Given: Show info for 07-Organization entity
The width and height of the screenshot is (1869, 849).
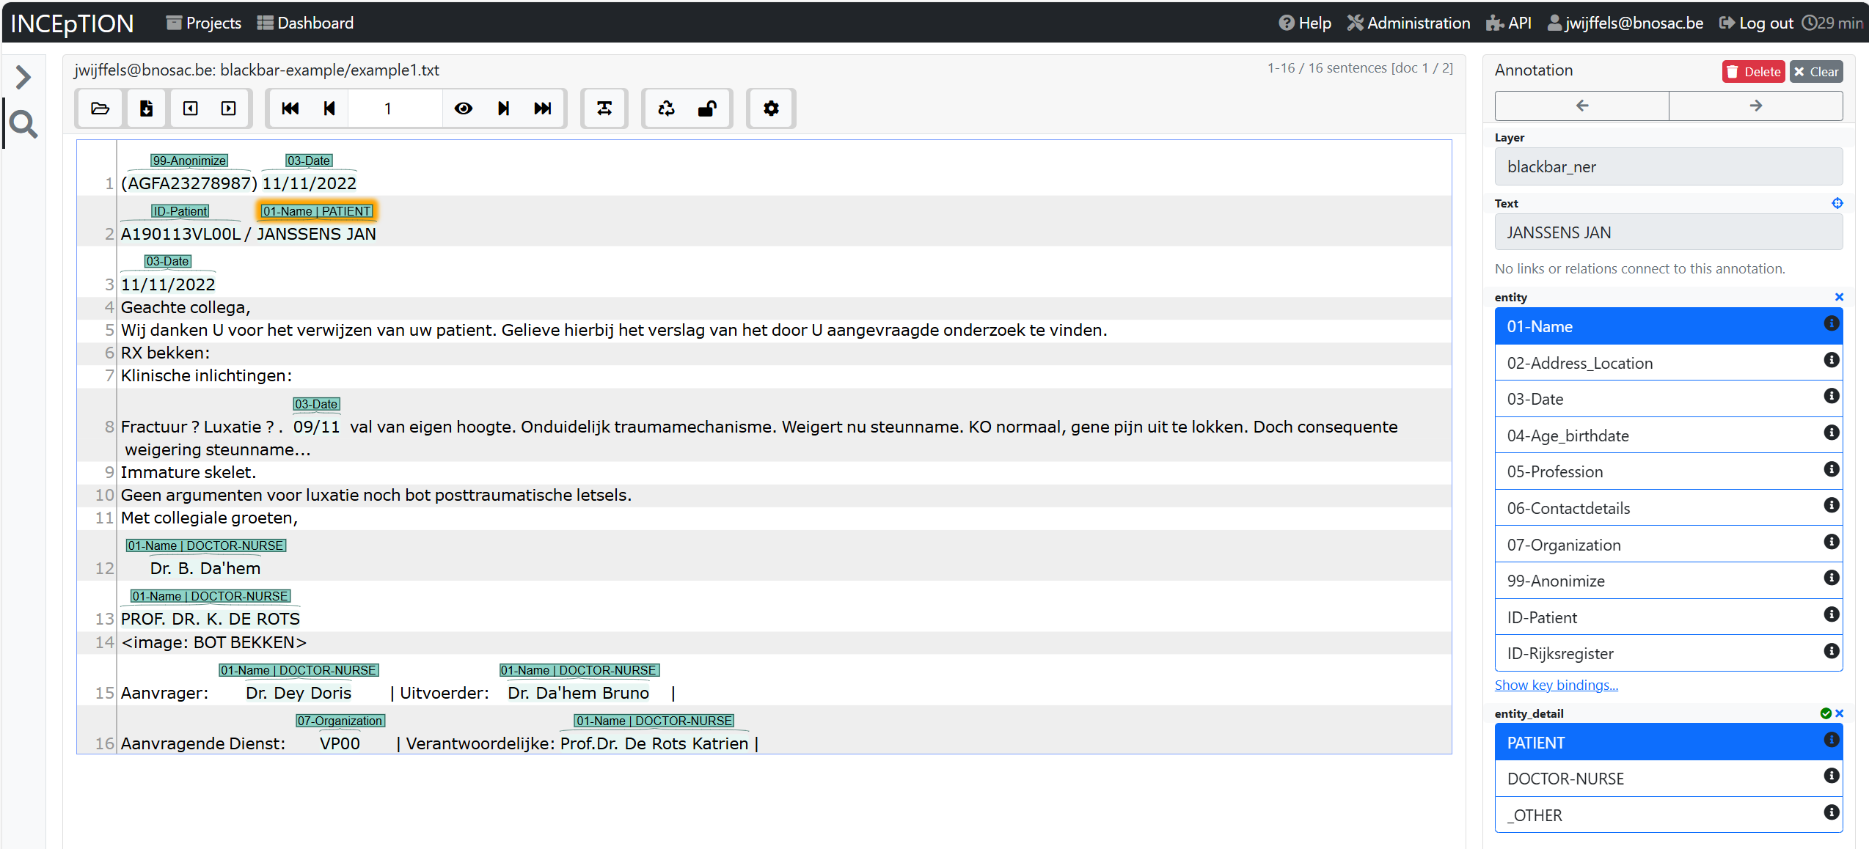Looking at the screenshot, I should click(1831, 541).
